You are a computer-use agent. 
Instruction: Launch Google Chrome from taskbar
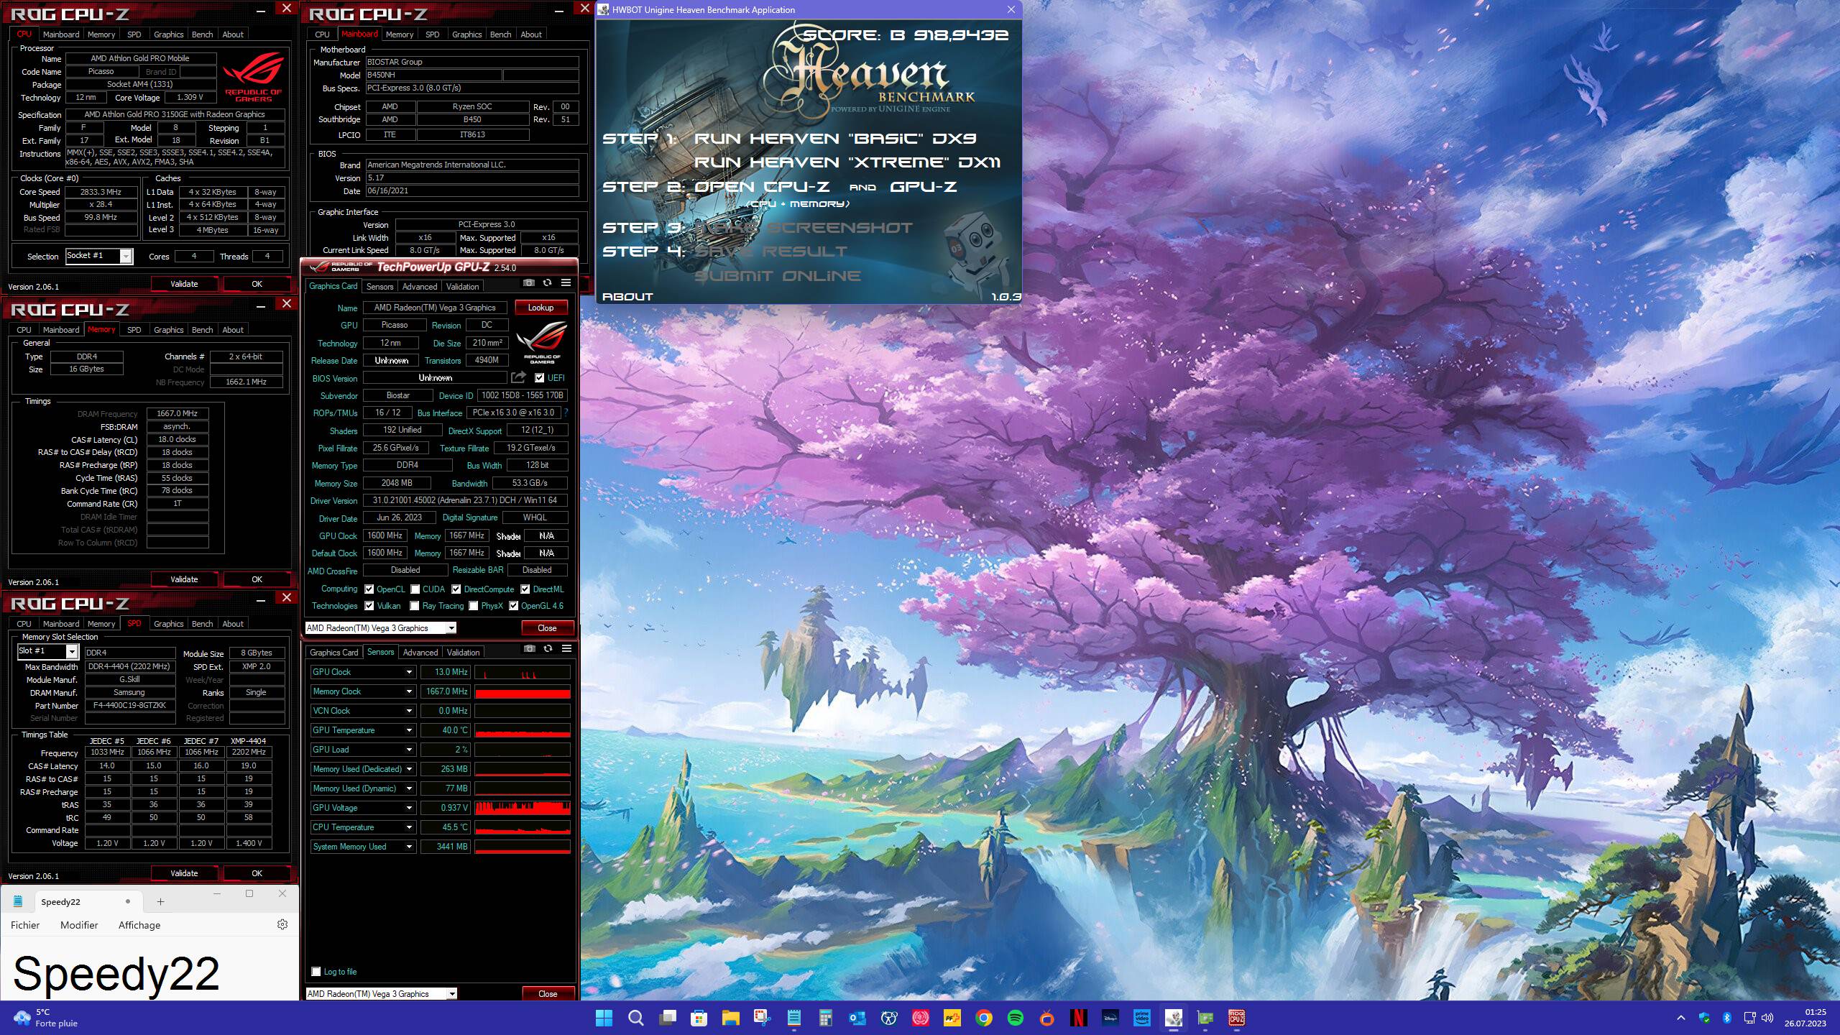point(984,1018)
